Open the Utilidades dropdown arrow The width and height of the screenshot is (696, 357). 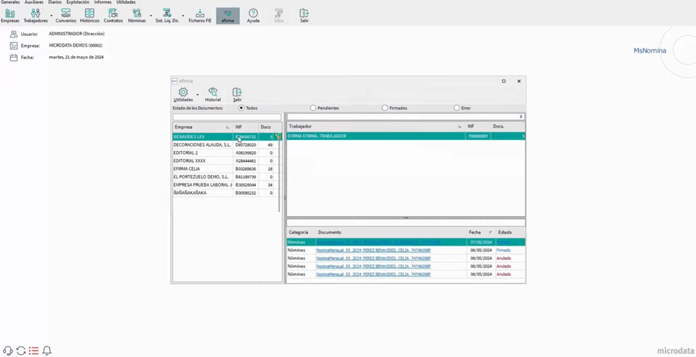click(197, 94)
